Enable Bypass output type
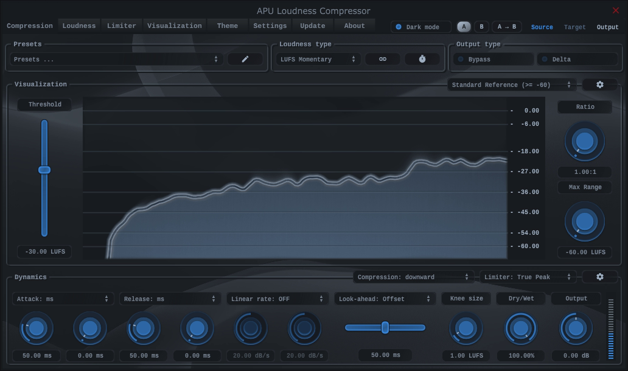The height and width of the screenshot is (371, 628). (494, 59)
